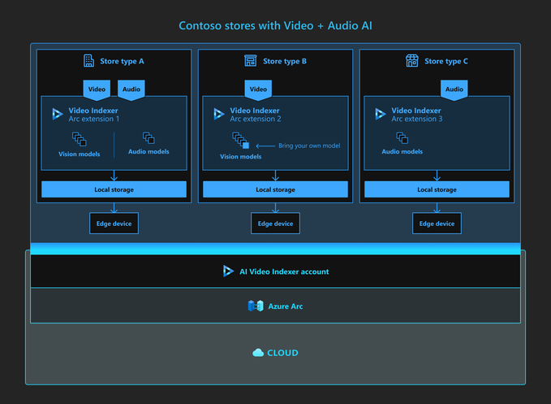Click the 'Store type B' label
The width and height of the screenshot is (551, 404).
coord(285,61)
